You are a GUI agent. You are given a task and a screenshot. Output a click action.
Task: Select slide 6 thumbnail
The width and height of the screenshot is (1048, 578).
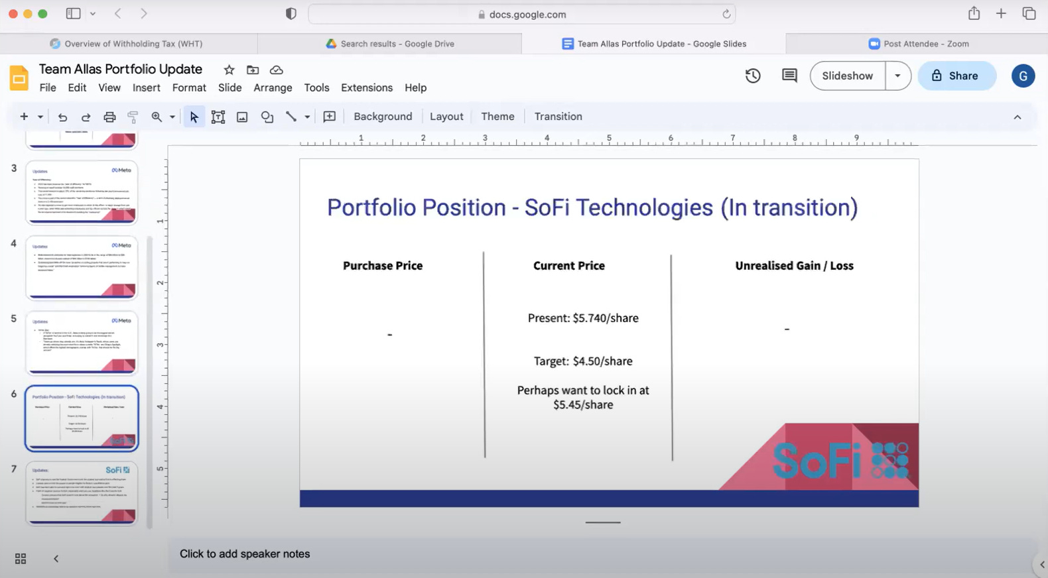pos(82,418)
